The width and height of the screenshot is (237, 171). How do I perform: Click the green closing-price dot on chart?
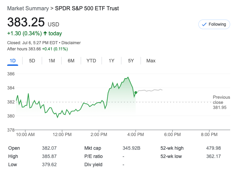tap(136, 93)
